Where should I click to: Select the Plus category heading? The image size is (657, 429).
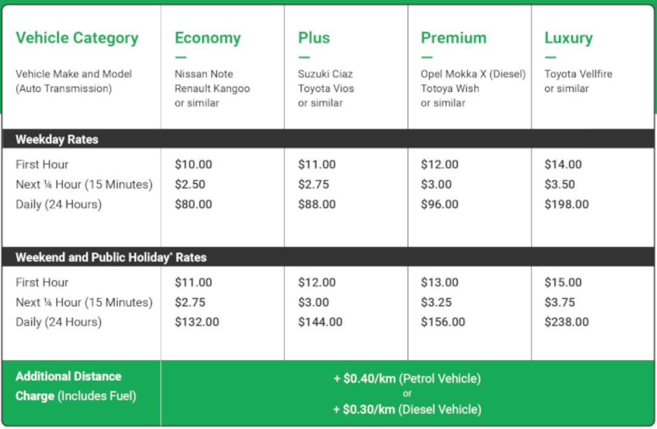pos(314,38)
